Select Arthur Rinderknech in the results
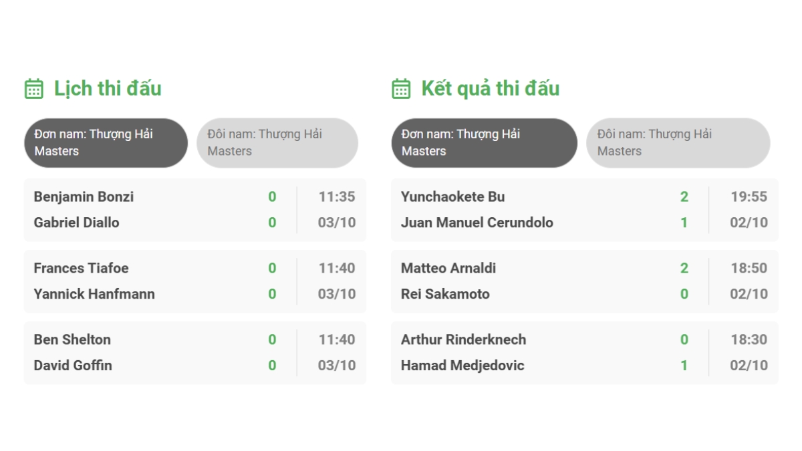 point(463,339)
